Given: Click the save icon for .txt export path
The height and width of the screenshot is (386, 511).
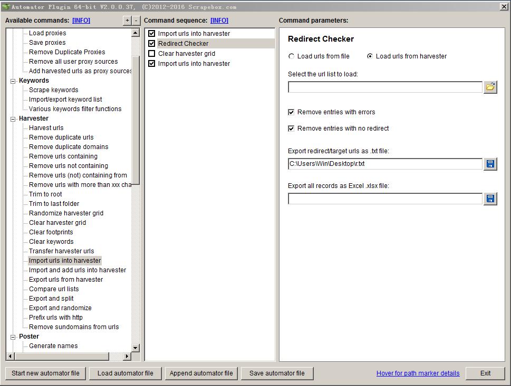Looking at the screenshot, I should click(x=490, y=164).
